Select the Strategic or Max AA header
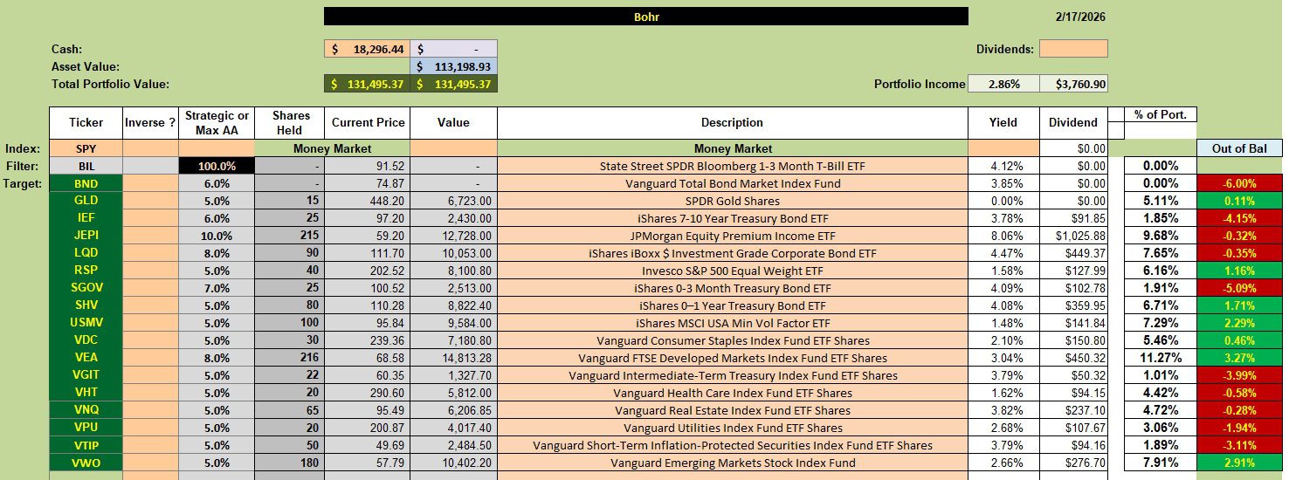 (217, 123)
